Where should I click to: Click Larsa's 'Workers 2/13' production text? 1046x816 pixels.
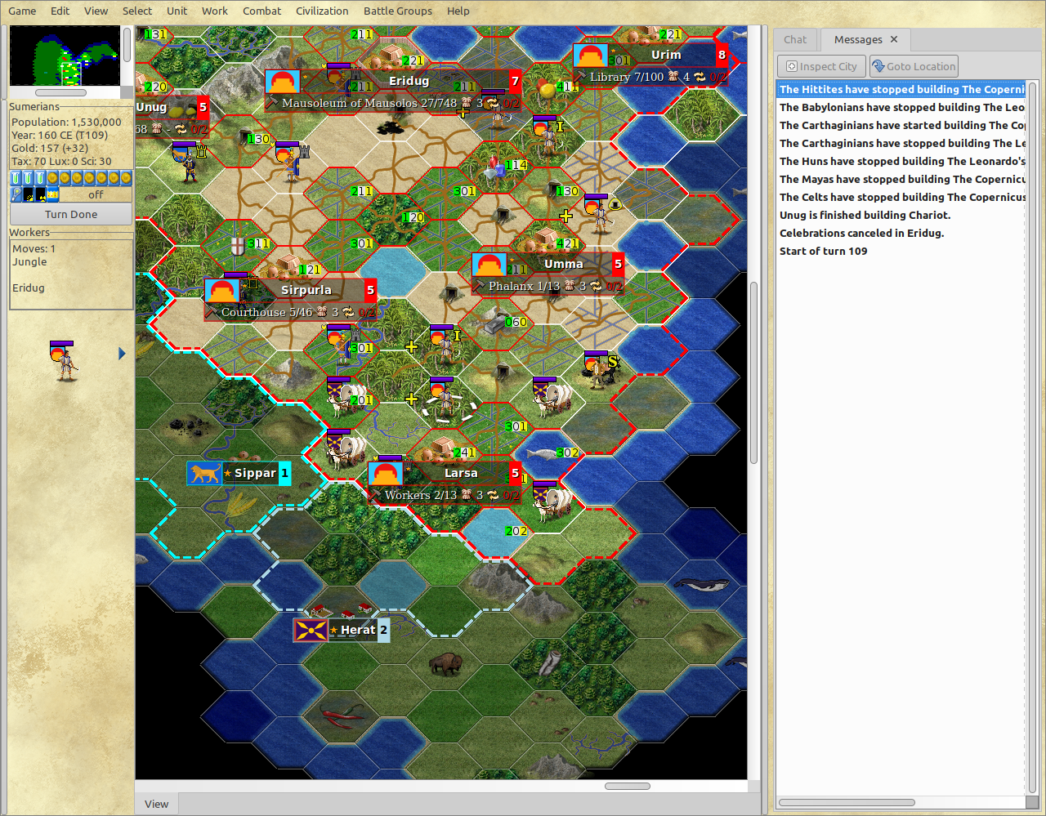(420, 495)
